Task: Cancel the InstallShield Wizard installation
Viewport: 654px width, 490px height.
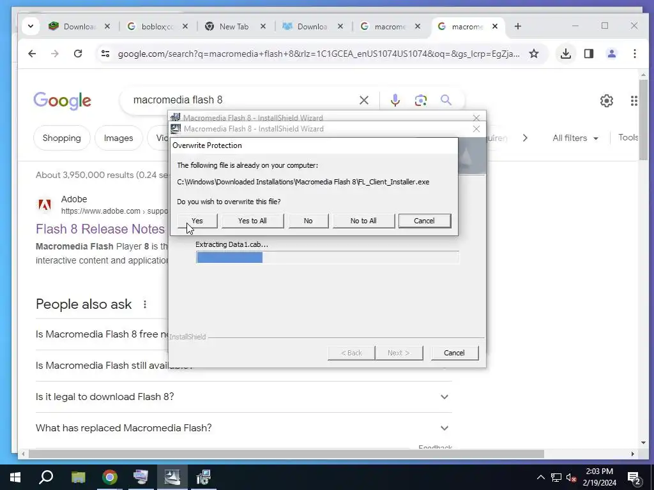Action: click(x=454, y=353)
